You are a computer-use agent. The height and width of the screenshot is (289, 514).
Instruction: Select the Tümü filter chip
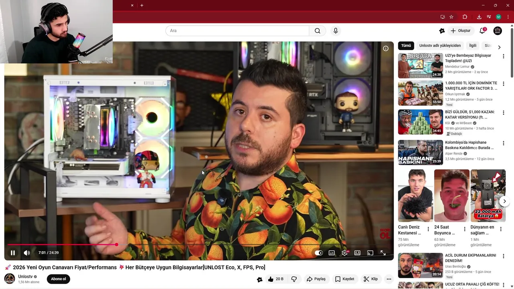pyautogui.click(x=406, y=46)
